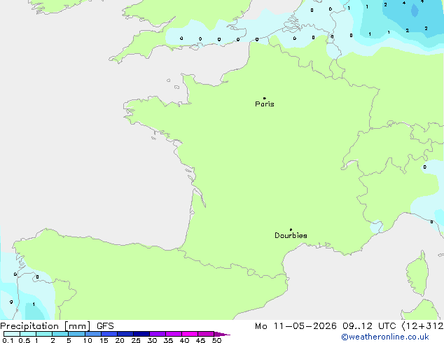Click the '0.1' legend scale label
444x343 pixels.
(8, 340)
